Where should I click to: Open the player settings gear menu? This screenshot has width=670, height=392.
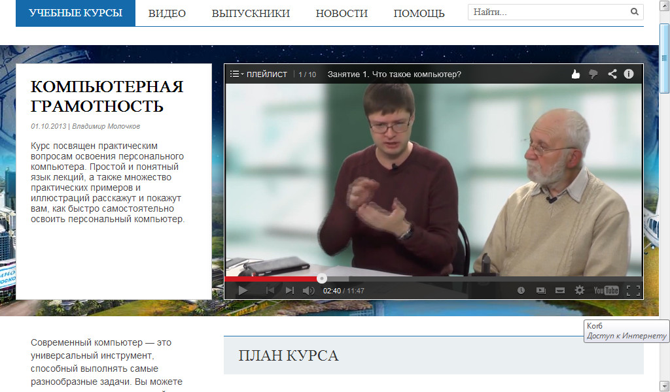[x=580, y=289]
